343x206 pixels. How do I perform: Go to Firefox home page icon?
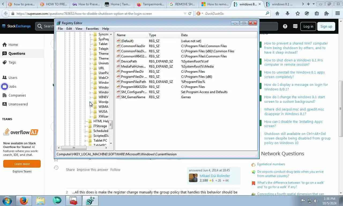pyautogui.click(x=277, y=13)
